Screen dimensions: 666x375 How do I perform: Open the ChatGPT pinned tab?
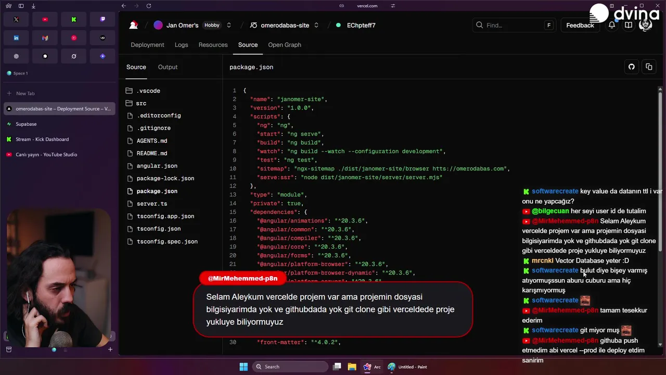point(16,56)
